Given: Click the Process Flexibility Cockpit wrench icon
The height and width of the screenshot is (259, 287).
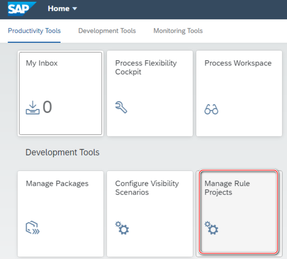Looking at the screenshot, I should coord(121,107).
